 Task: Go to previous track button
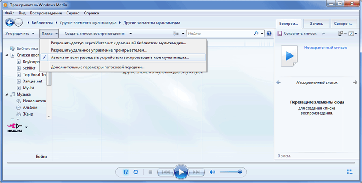[x=166, y=172]
